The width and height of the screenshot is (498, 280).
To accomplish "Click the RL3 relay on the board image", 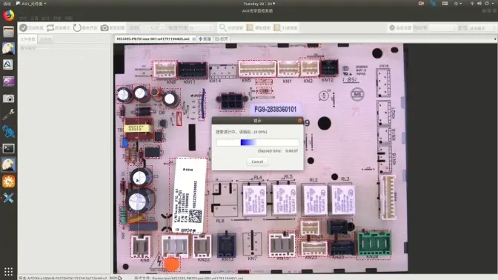I will coord(342,199).
